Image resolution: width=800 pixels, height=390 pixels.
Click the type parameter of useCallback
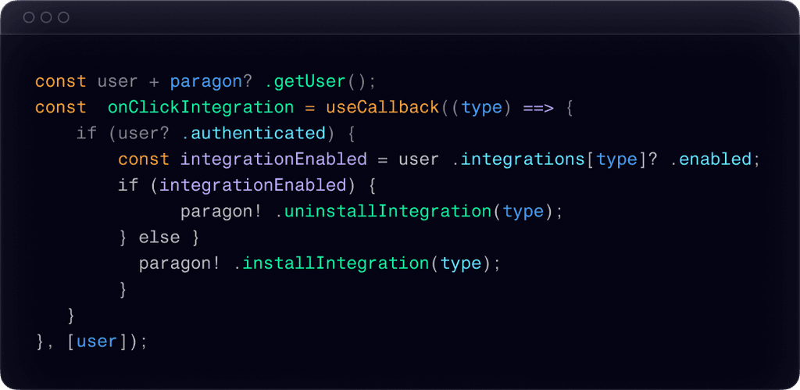tap(482, 107)
